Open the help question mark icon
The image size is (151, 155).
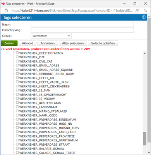(x=144, y=17)
